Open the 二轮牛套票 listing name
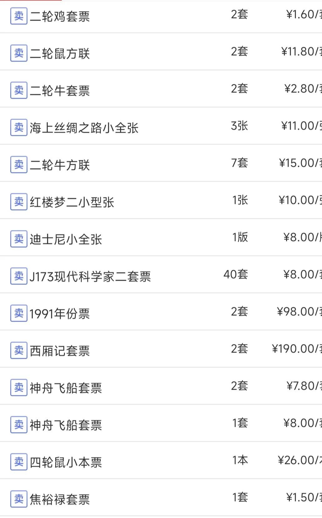Screen dimensions: 322x518 (60, 91)
